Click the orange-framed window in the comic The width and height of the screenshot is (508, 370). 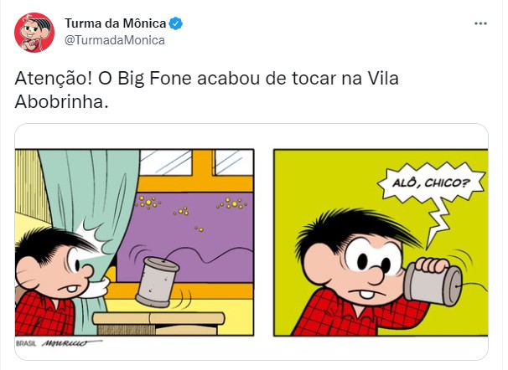pyautogui.click(x=196, y=172)
